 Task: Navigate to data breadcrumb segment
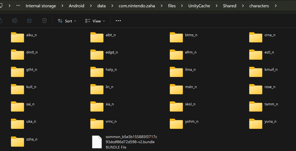[x=101, y=6]
